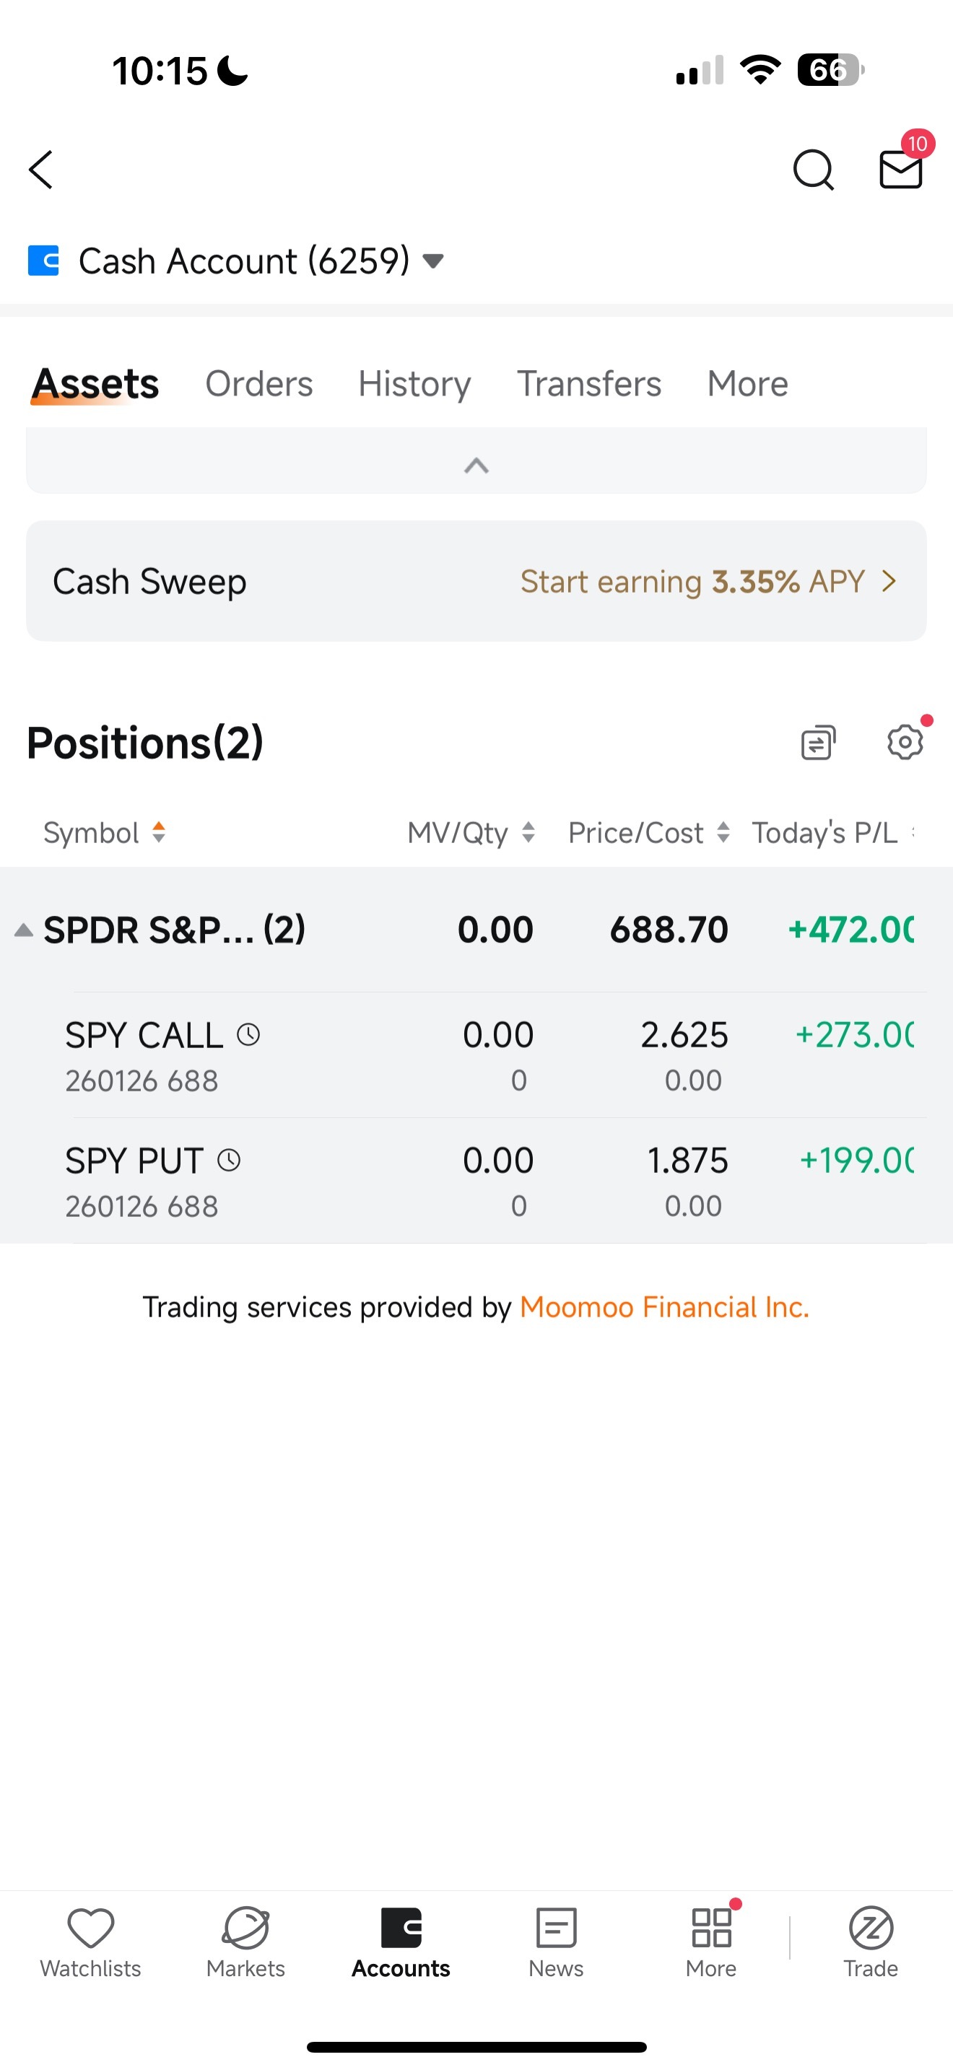The width and height of the screenshot is (953, 2070).
Task: Open the positions settings gear icon
Action: point(905,741)
